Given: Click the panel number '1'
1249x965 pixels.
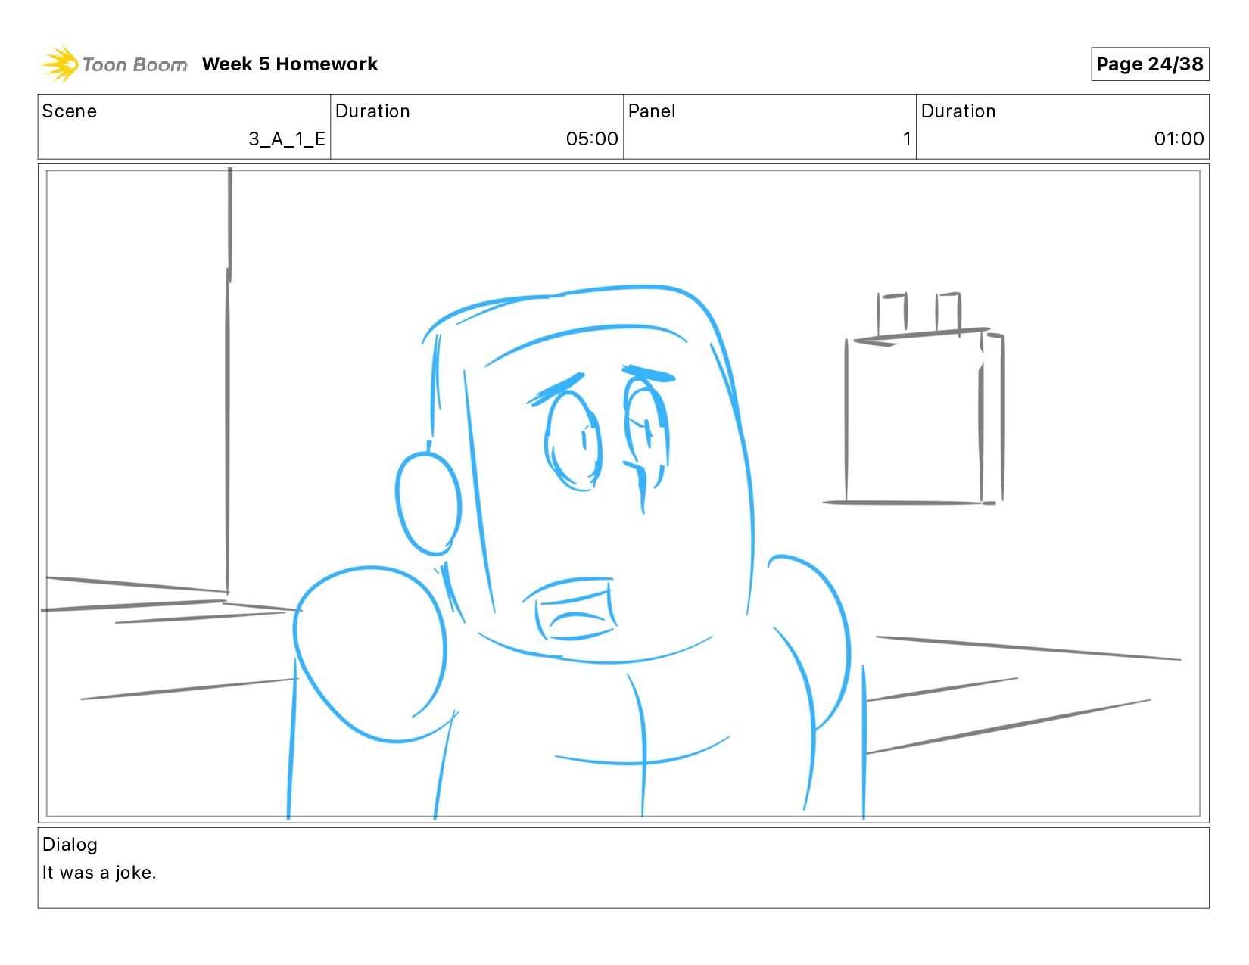Looking at the screenshot, I should click(x=906, y=139).
